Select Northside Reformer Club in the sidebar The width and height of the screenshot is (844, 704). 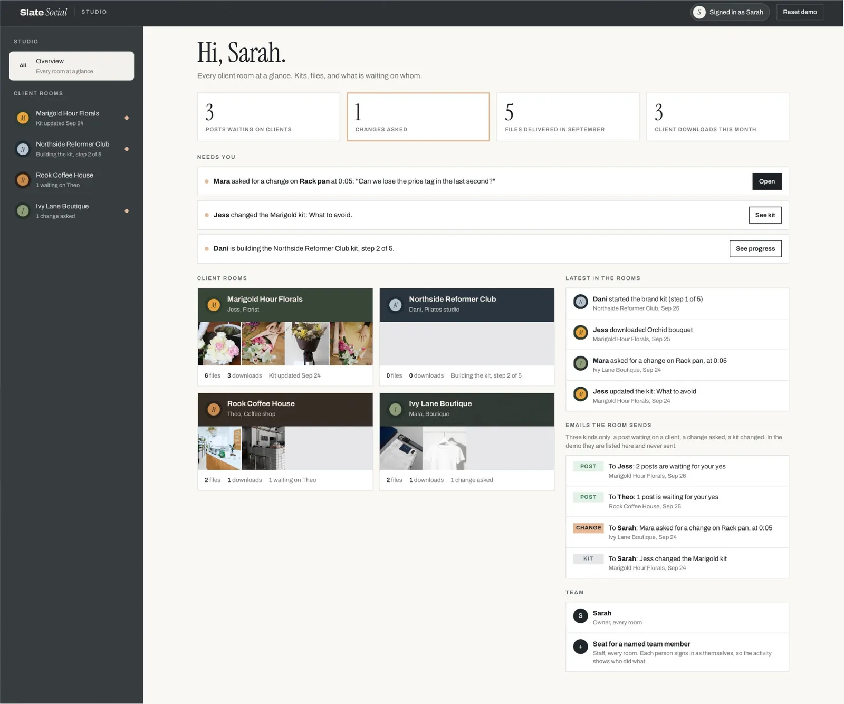(71, 149)
